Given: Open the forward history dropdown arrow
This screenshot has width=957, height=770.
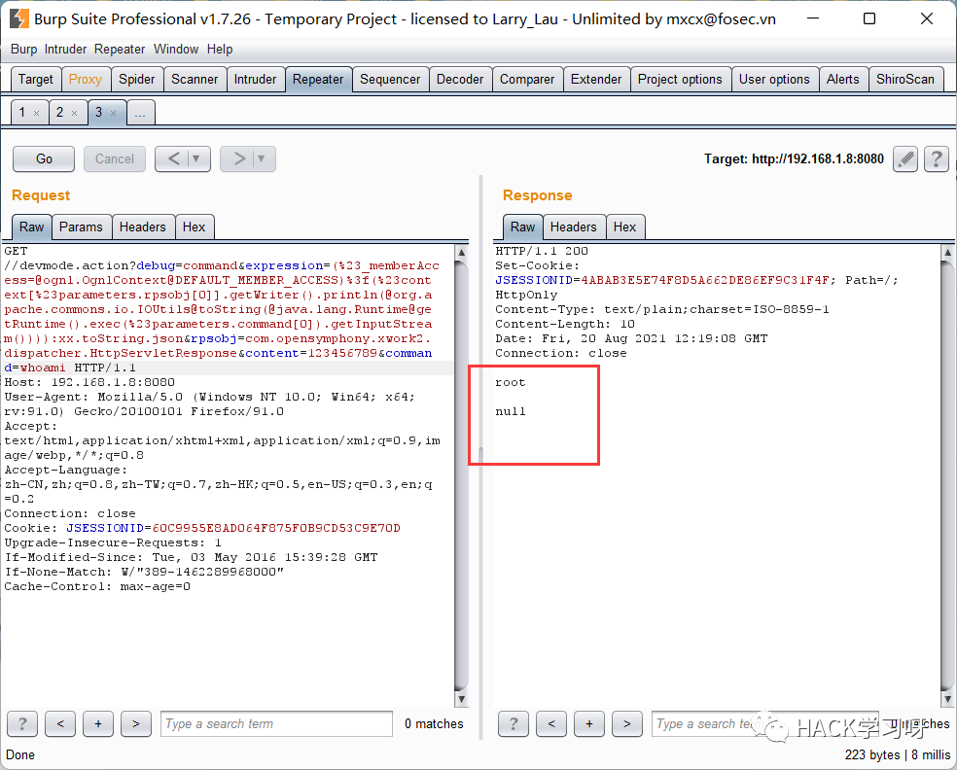Looking at the screenshot, I should click(x=262, y=158).
